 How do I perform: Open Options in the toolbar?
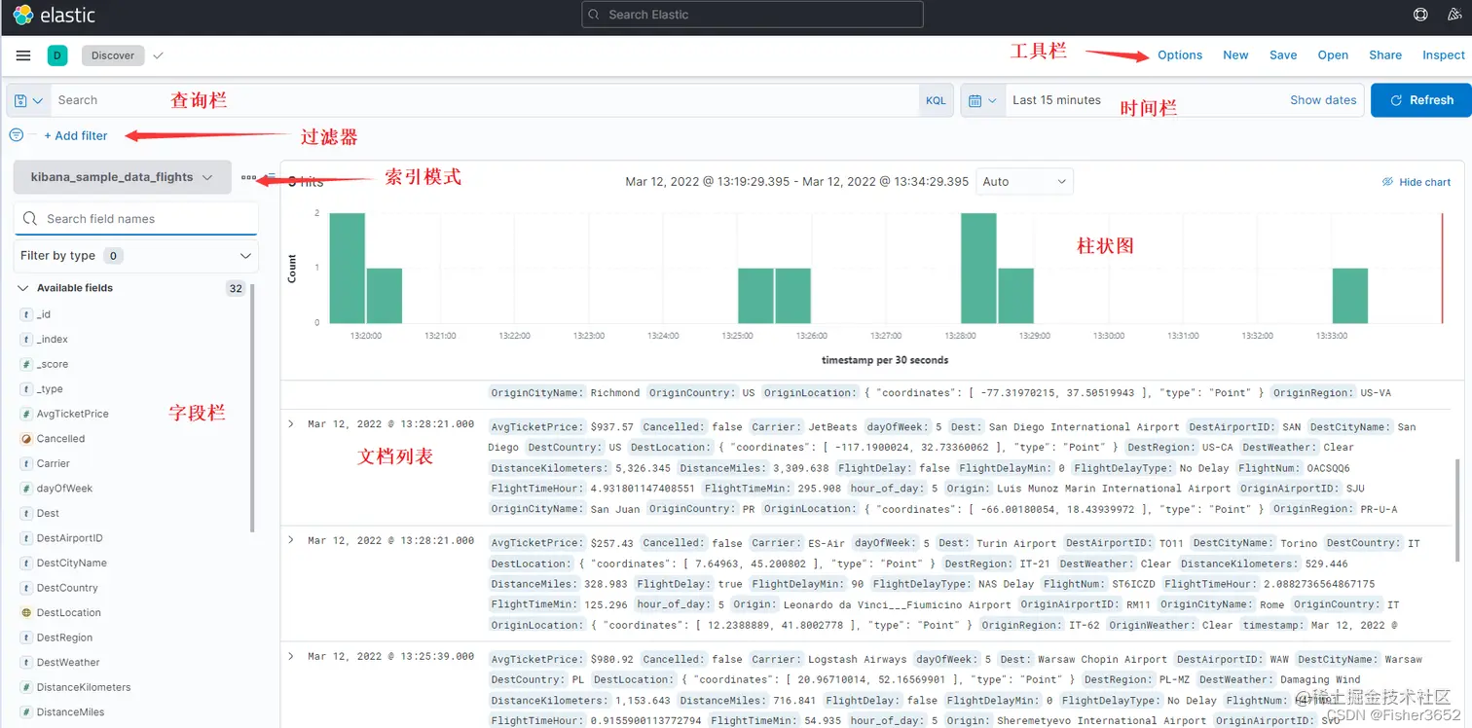coord(1180,55)
